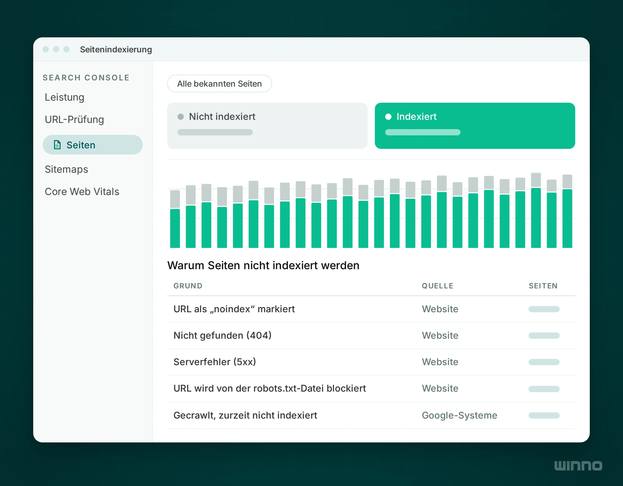Click the Website source in robots.txt row

(440, 388)
